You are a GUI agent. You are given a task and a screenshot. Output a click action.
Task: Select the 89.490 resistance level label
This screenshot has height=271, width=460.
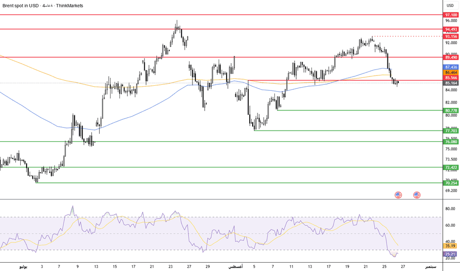click(x=451, y=58)
